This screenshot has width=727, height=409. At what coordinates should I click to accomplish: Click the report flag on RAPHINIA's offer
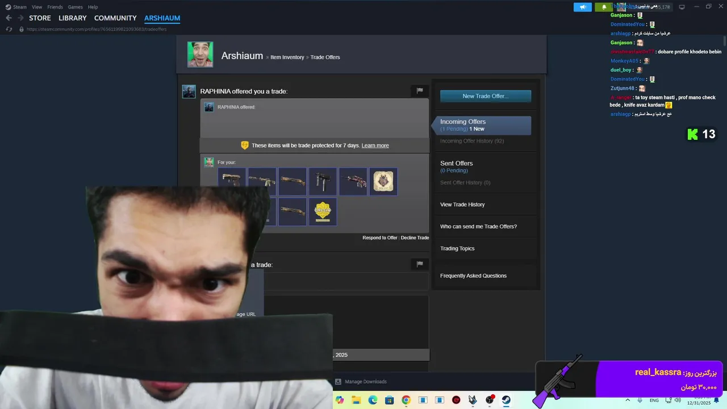(420, 90)
